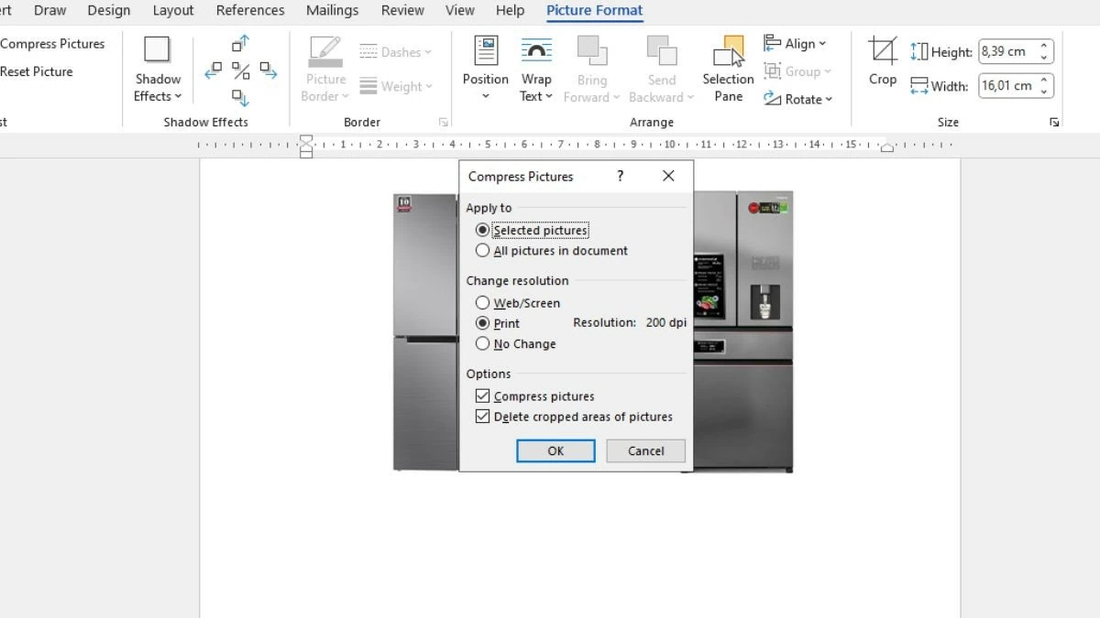
Task: Increase picture Height with the stepper
Action: click(1043, 46)
